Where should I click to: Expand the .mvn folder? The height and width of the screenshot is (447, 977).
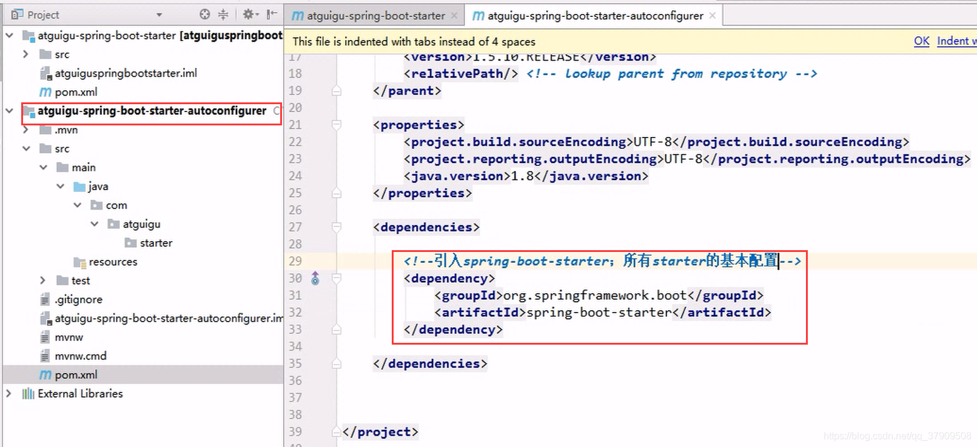point(25,130)
